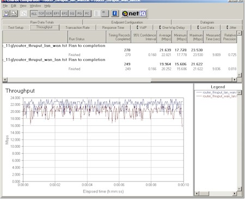The width and height of the screenshot is (245, 199).
Task: Click the toolbar icon left of the info icon
Action: pos(105,14)
